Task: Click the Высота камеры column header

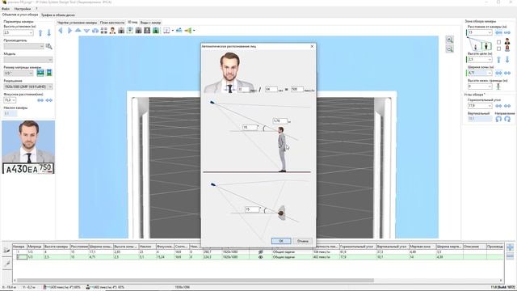Action: click(x=57, y=247)
